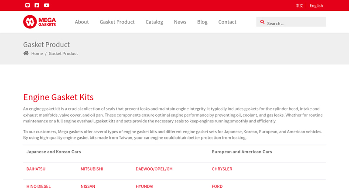Click the Mega Gaskets logo

tap(40, 22)
